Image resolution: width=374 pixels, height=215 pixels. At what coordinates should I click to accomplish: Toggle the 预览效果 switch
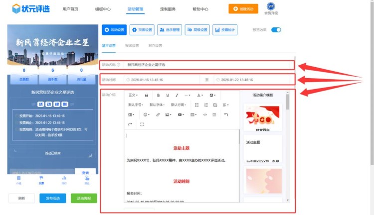(x=276, y=30)
